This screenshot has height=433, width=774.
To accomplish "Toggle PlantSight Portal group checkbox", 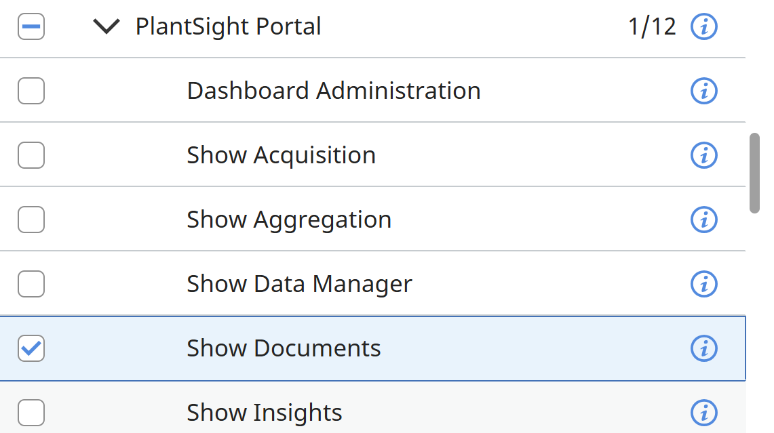I will [31, 27].
